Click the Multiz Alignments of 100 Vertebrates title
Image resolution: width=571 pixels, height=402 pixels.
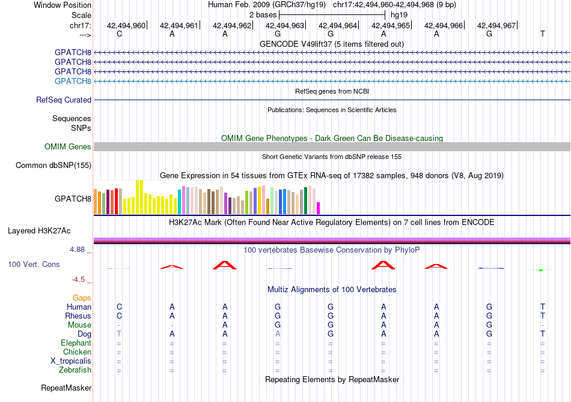click(x=332, y=290)
